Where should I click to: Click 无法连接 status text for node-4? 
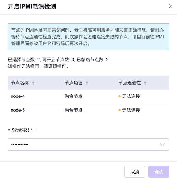131,96
